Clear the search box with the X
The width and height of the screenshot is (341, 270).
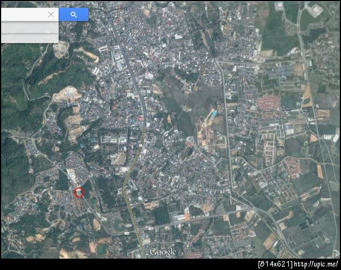pyautogui.click(x=51, y=15)
